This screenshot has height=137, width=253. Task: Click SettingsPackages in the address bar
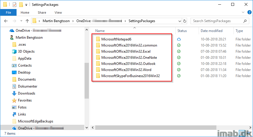pos(142,21)
